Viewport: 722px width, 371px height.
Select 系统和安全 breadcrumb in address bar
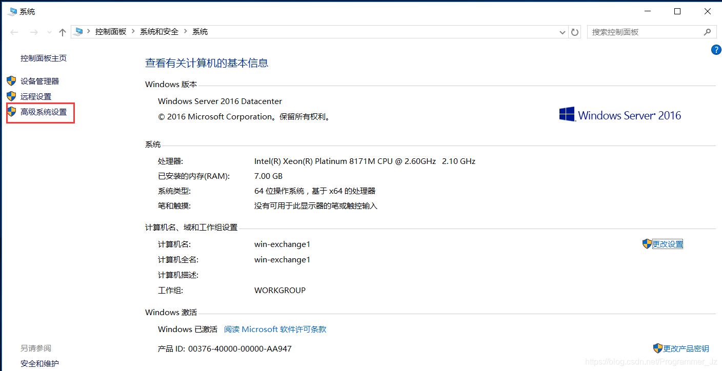(x=159, y=32)
